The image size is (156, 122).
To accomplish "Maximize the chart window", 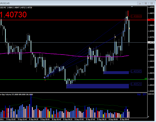I will click(x=146, y=3).
